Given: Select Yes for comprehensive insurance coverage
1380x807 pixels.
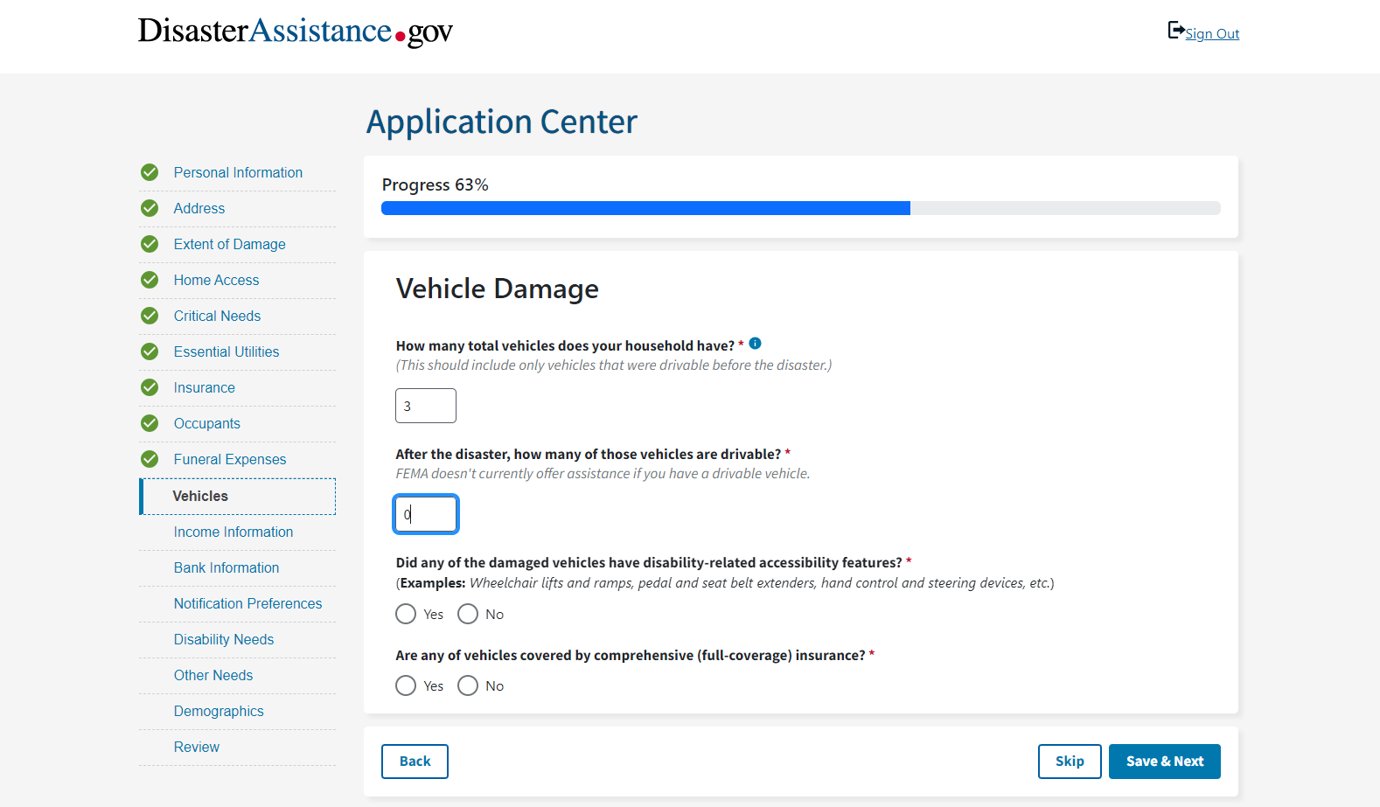Looking at the screenshot, I should tap(406, 685).
